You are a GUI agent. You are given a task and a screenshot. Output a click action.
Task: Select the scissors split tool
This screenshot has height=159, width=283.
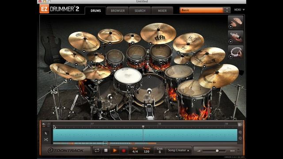click(46, 140)
